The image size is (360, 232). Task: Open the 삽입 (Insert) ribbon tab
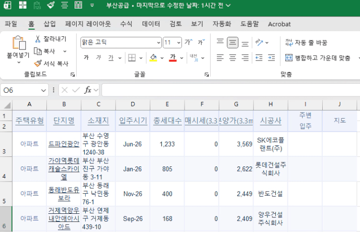(x=49, y=24)
